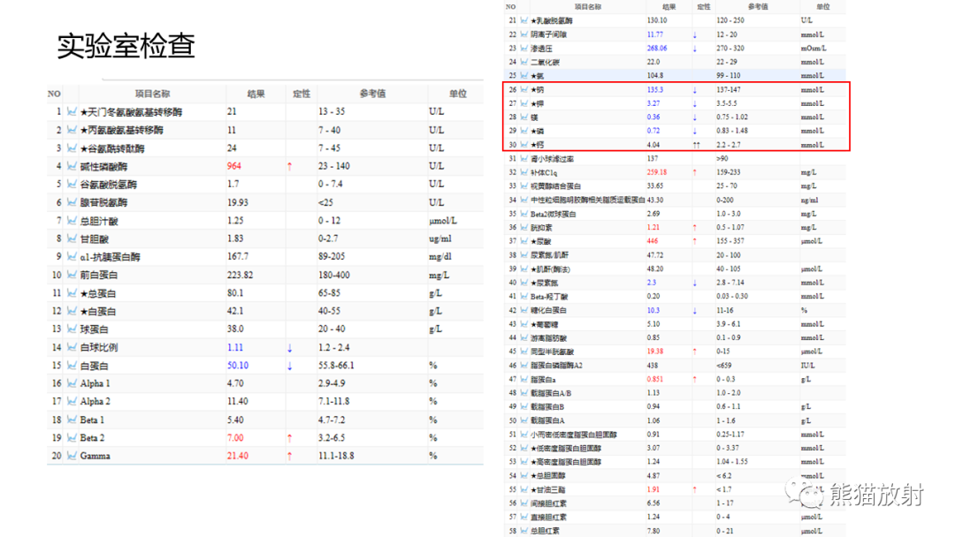
Task: Open trend chart icon for 游离脂肪酸
Action: pyautogui.click(x=523, y=338)
